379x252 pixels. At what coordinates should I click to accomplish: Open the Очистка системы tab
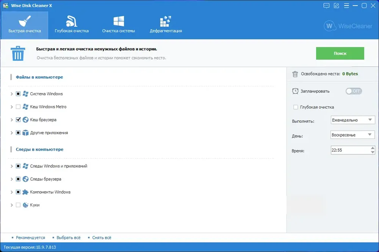click(x=118, y=25)
